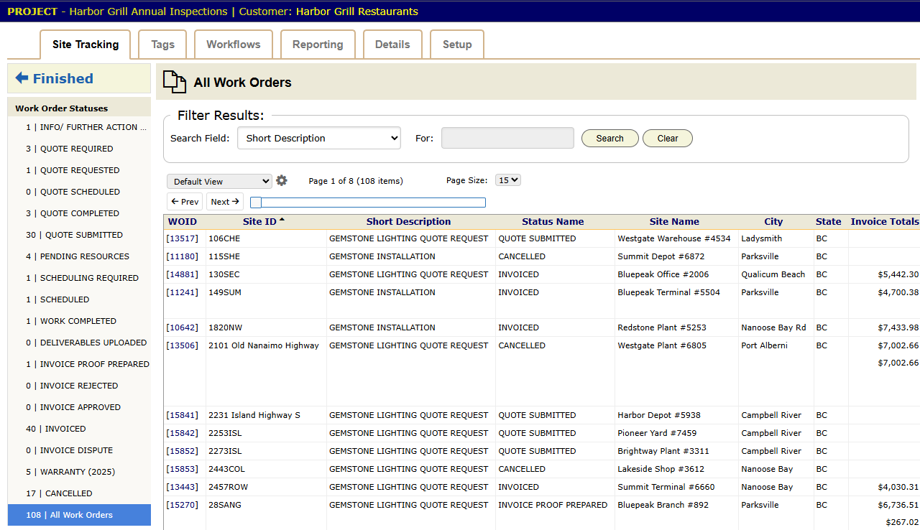Sort by Invoice Totals column header

coord(885,222)
